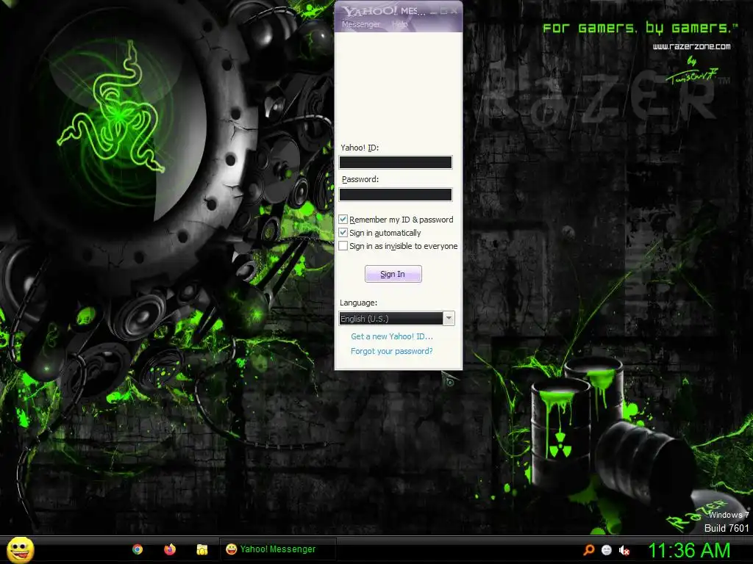The image size is (753, 564).
Task: Click the round white tray icon
Action: 607,550
